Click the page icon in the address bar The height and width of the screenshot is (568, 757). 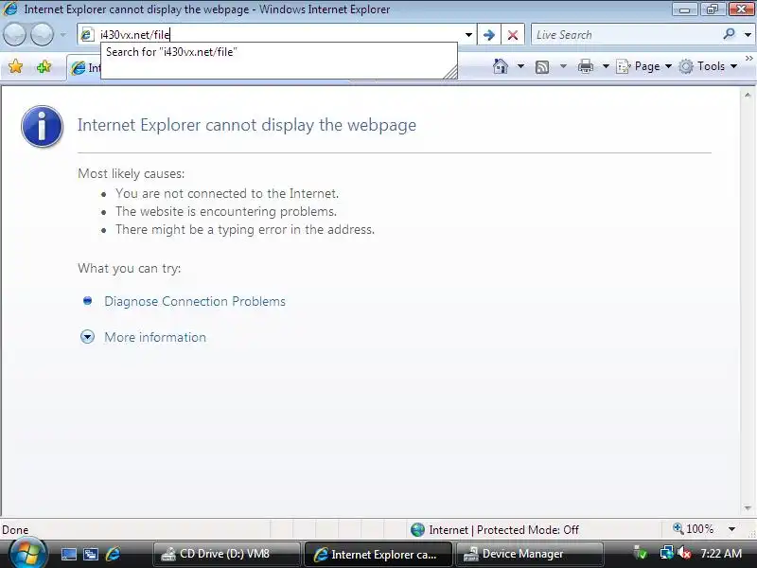(87, 34)
